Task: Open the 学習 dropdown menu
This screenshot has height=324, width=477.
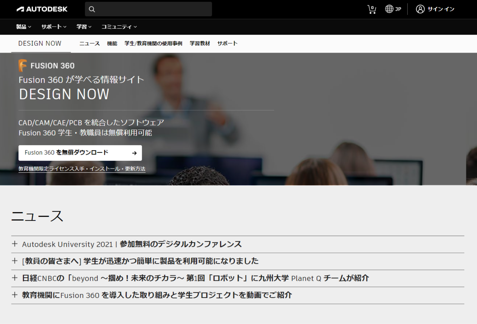Action: [x=84, y=27]
